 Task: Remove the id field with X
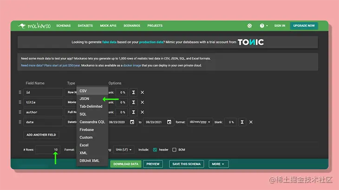click(142, 92)
